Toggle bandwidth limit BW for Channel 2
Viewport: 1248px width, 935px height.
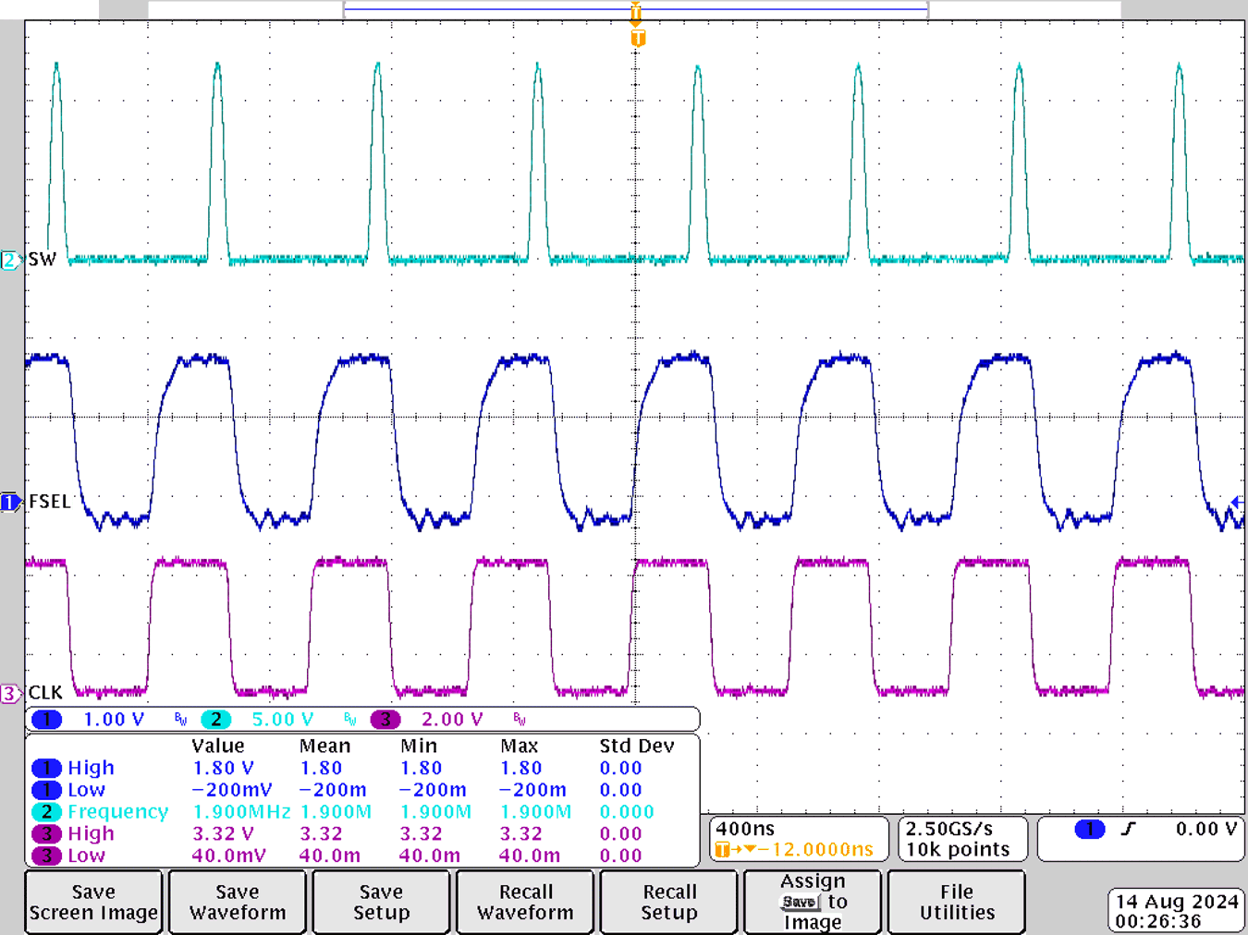tap(349, 719)
